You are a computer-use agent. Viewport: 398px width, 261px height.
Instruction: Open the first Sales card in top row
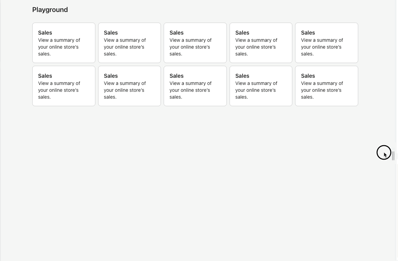[x=63, y=42]
